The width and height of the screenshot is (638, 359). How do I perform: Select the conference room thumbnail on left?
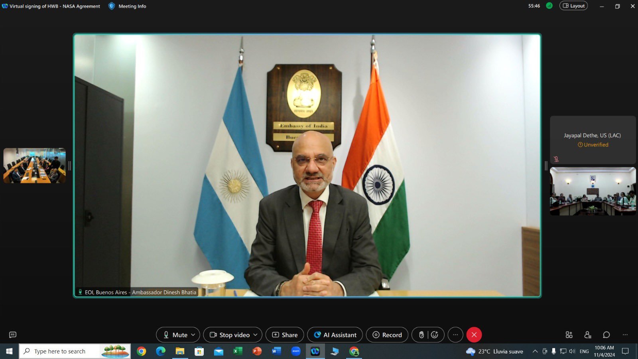[x=35, y=166]
